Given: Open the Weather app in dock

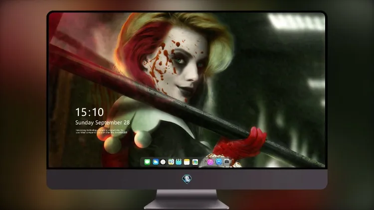Looking at the screenshot, I should pyautogui.click(x=156, y=162).
